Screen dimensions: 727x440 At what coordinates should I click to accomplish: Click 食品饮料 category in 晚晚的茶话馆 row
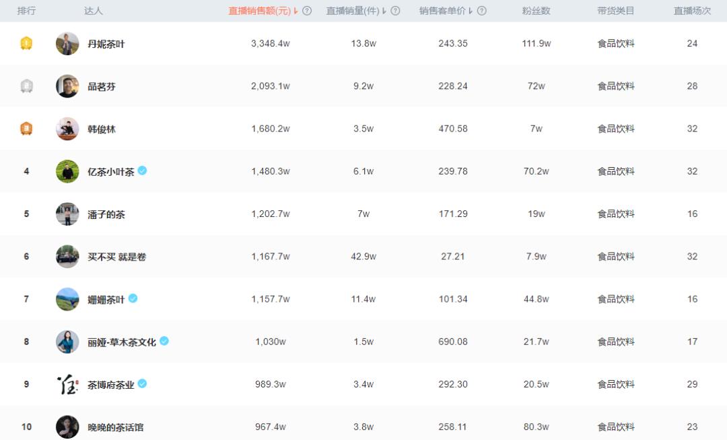(x=616, y=427)
